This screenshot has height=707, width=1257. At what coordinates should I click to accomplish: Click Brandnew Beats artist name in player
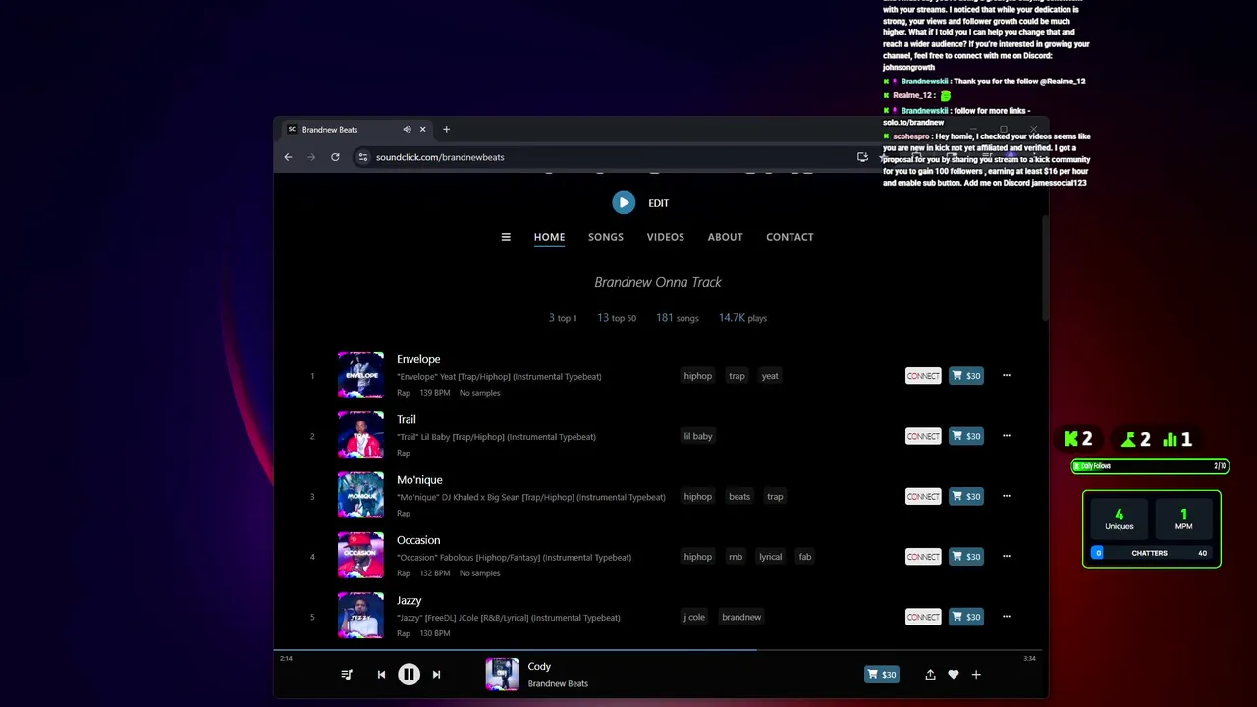pos(558,683)
